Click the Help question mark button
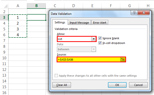Viewport: 154px width, 95px height. pyautogui.click(x=134, y=13)
